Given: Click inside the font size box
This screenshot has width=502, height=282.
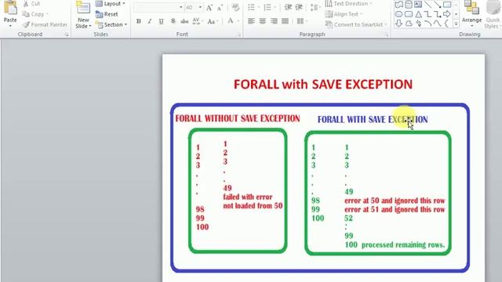Looking at the screenshot, I should [x=191, y=7].
